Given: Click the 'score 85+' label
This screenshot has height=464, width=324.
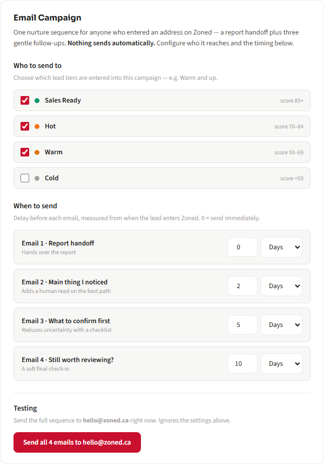Looking at the screenshot, I should (x=292, y=100).
